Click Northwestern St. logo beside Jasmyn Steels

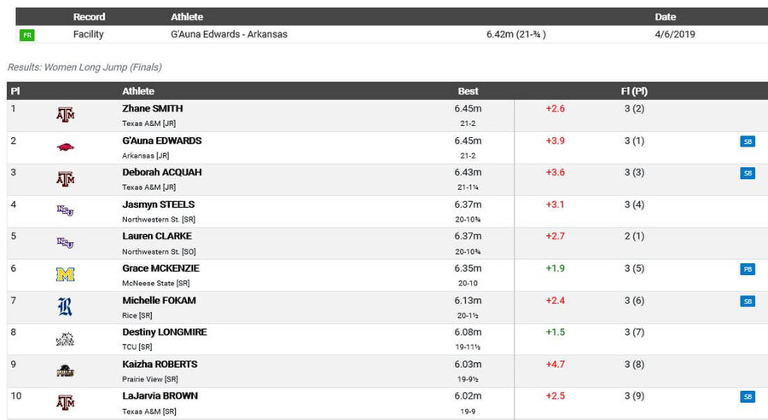(x=65, y=210)
